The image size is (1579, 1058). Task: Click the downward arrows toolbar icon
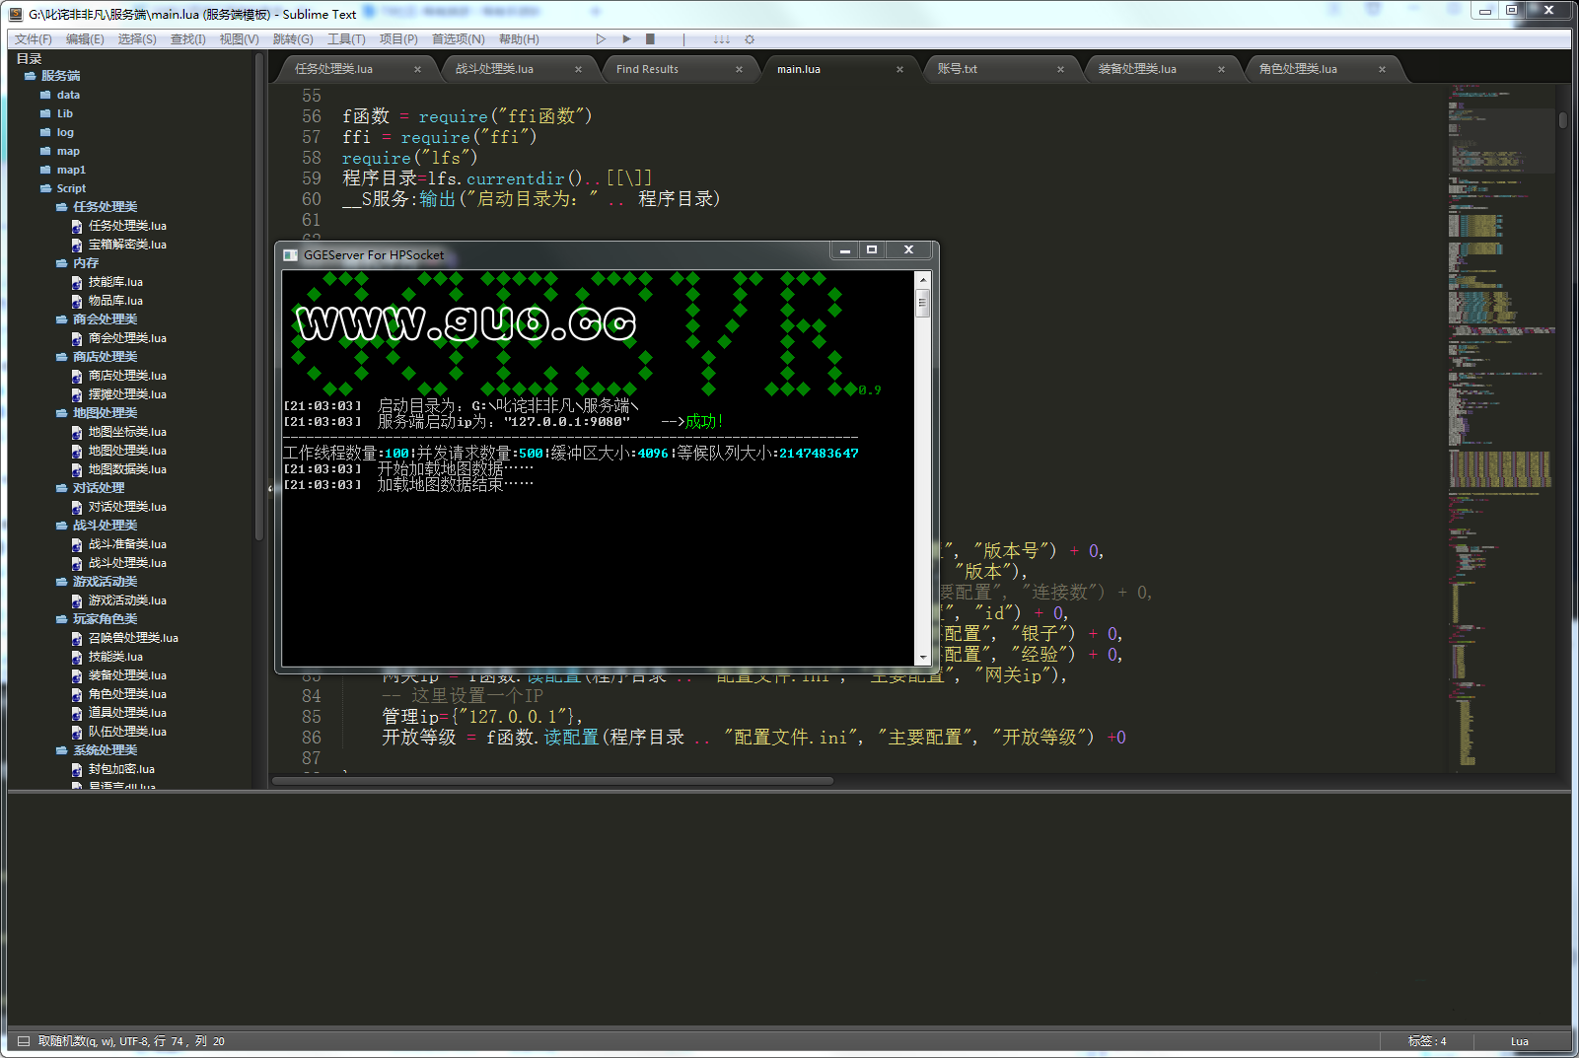pos(722,39)
